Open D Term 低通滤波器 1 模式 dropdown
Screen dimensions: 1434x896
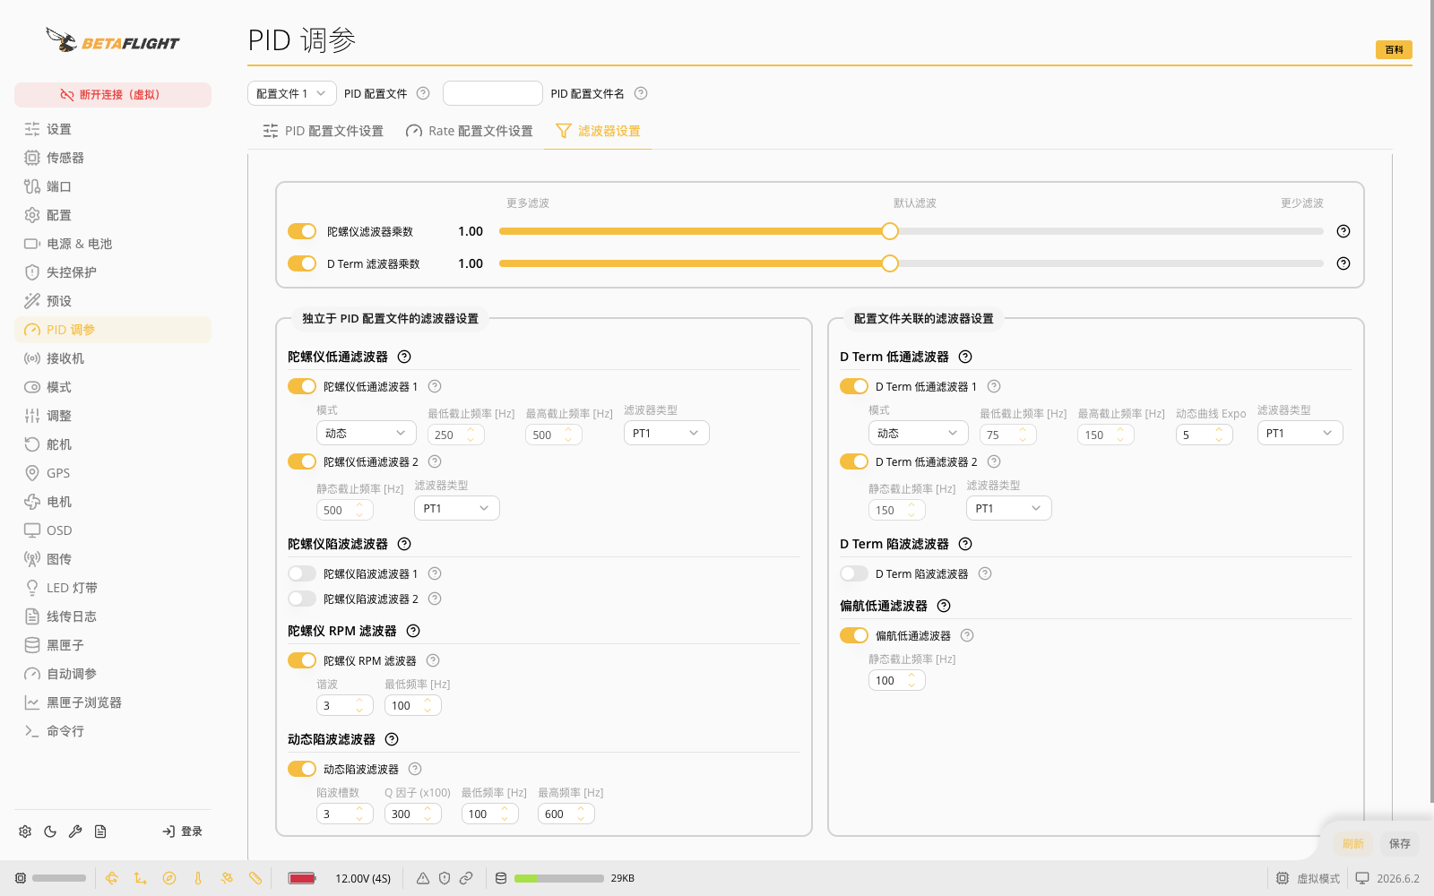tap(919, 433)
